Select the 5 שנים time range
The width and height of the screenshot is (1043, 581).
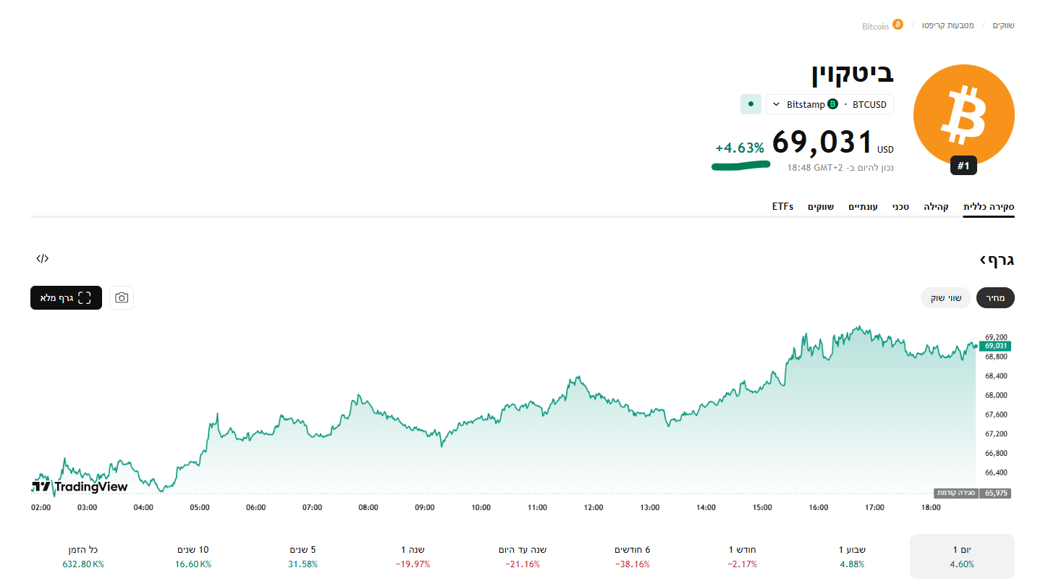tap(303, 556)
